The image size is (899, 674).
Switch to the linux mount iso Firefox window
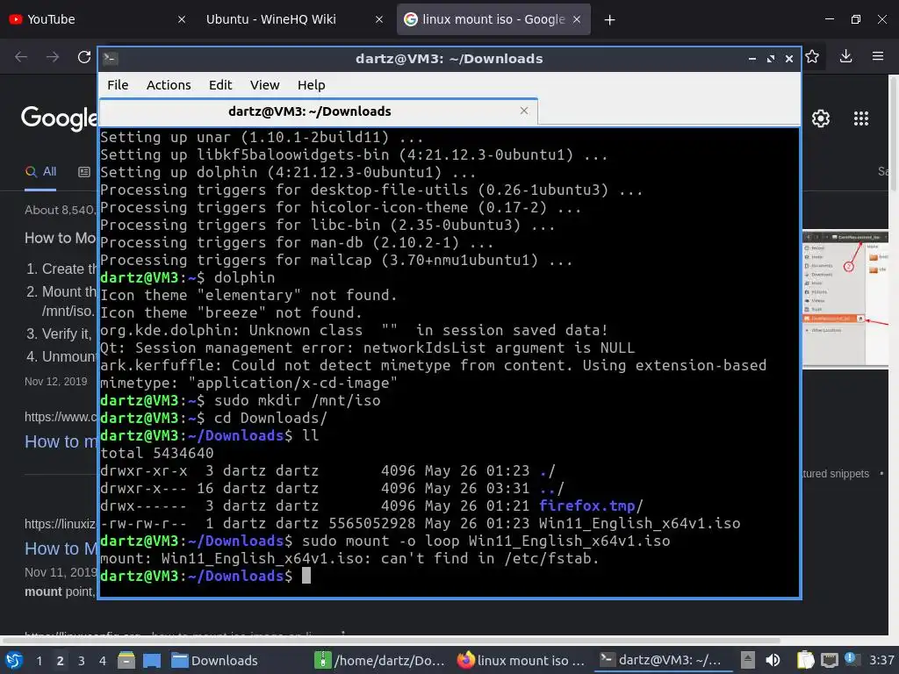point(521,660)
